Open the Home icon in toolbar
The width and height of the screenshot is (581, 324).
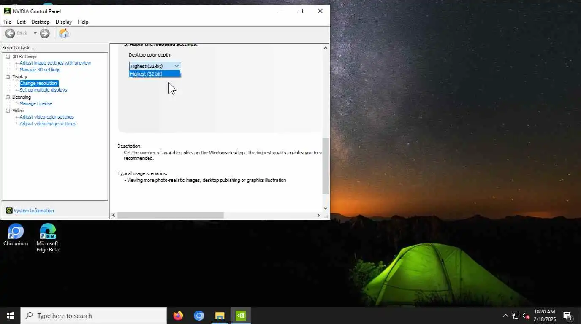pos(64,33)
